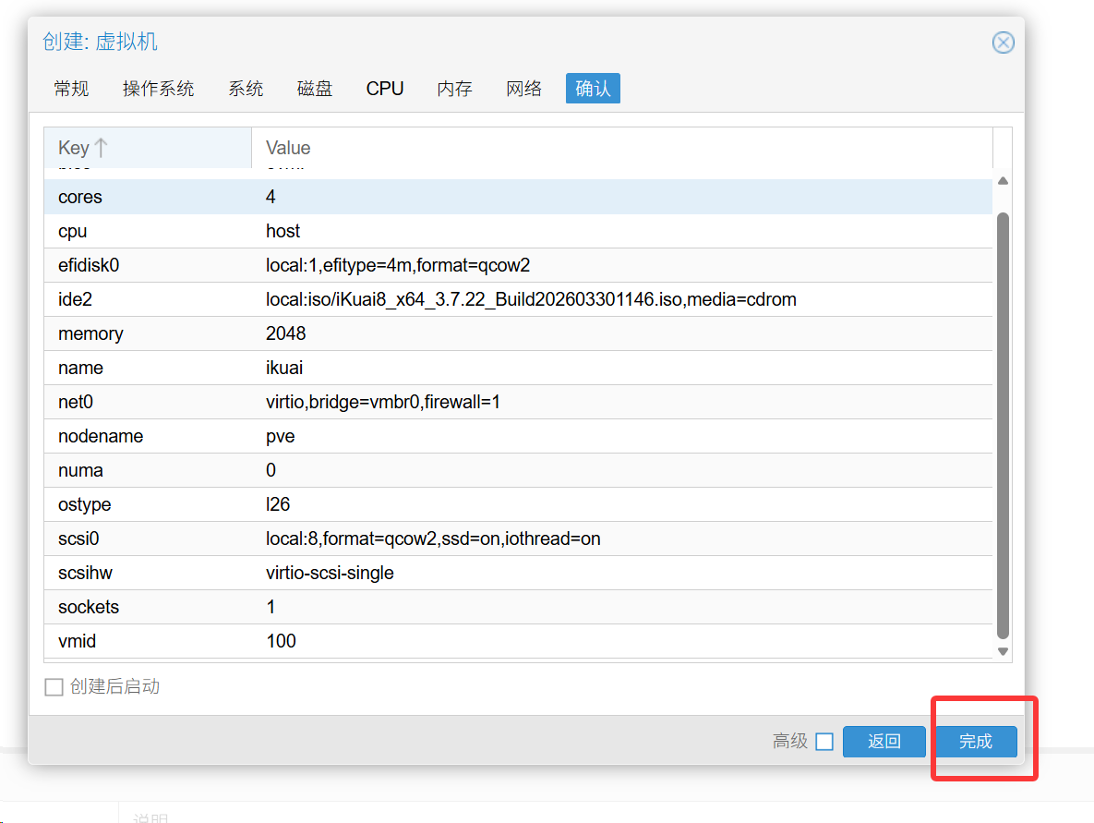The width and height of the screenshot is (1094, 823).
Task: Open the 网络 tab
Action: pyautogui.click(x=523, y=89)
